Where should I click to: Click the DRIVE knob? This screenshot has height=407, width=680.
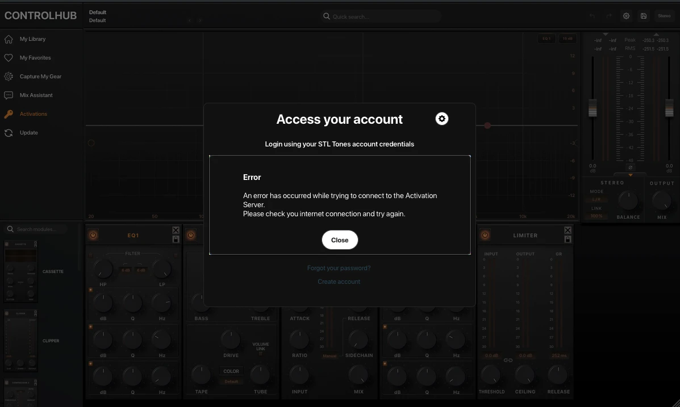click(231, 340)
